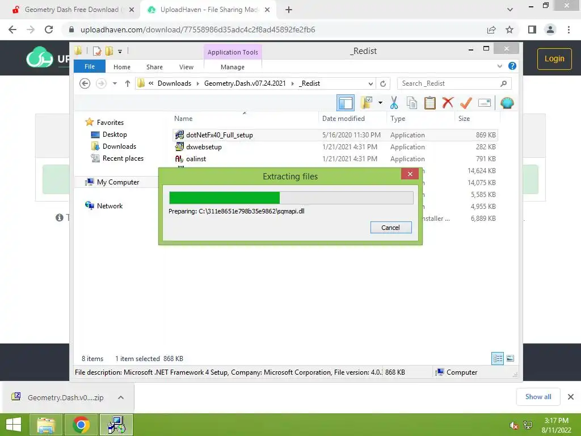The height and width of the screenshot is (436, 581).
Task: Switch to large icons view
Action: [x=510, y=359]
